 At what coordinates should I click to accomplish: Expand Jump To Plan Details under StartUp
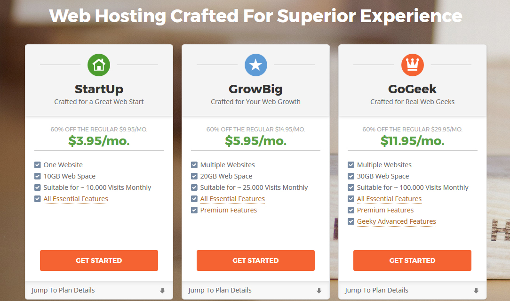[x=99, y=290]
